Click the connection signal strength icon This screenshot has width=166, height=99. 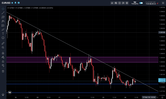coord(158,3)
